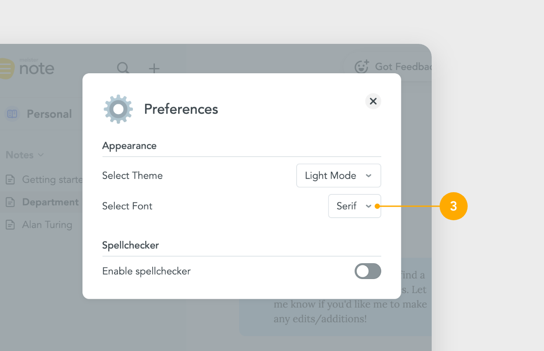Click the Personal notebook book icon
The height and width of the screenshot is (351, 544).
coord(12,114)
